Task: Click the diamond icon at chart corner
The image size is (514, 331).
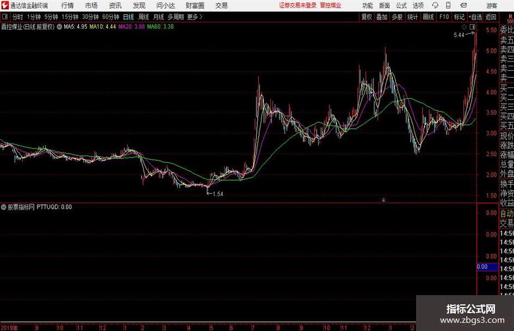Action: click(x=464, y=27)
